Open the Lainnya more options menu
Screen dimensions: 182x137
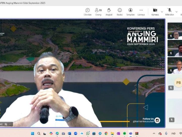tap(141, 12)
